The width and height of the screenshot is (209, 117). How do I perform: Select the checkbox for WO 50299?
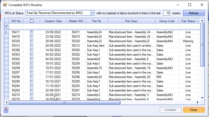[x=32, y=68]
